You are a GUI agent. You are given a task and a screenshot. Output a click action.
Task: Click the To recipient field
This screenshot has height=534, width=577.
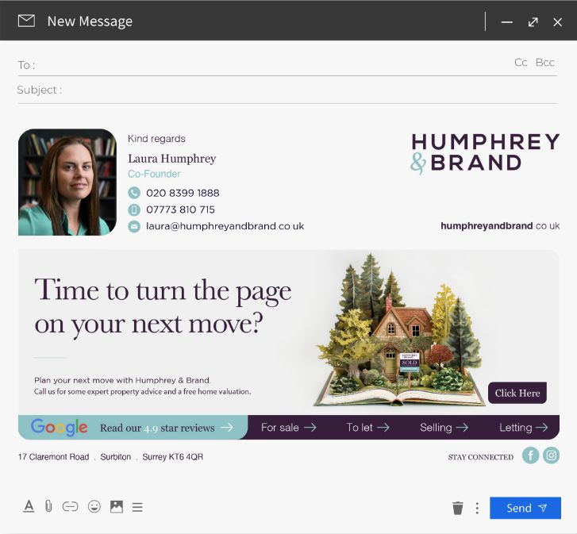point(287,65)
